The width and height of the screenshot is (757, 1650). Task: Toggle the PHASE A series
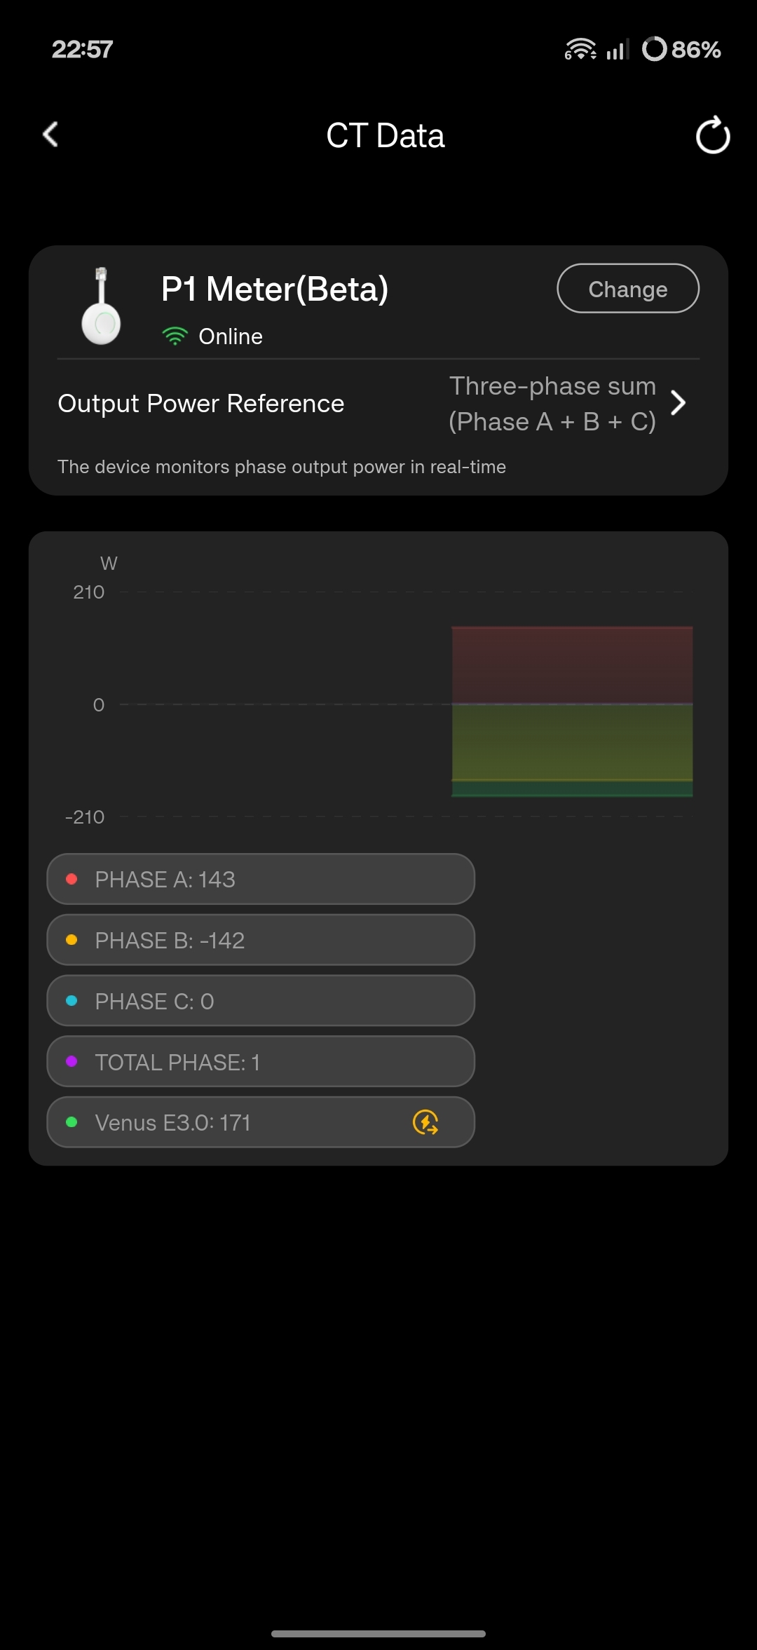point(260,879)
